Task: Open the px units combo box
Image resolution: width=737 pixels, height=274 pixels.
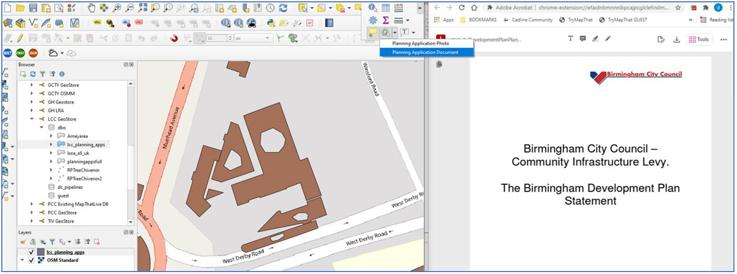Action: point(254,38)
